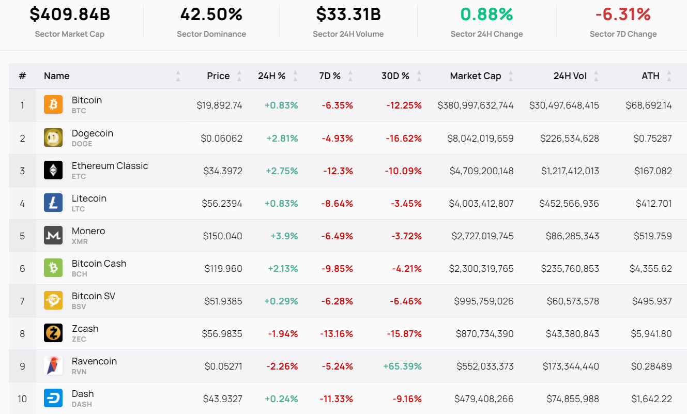Click the 0.88% sector 24H change value
This screenshot has height=414, width=687.
click(486, 14)
